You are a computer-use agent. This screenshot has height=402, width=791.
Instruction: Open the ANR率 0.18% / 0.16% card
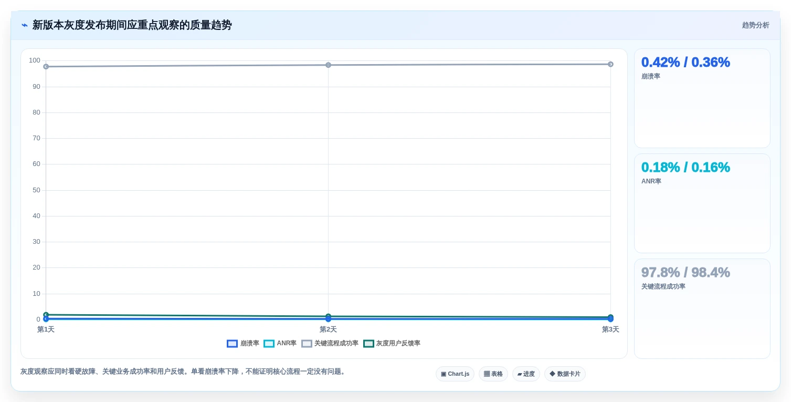click(x=702, y=203)
